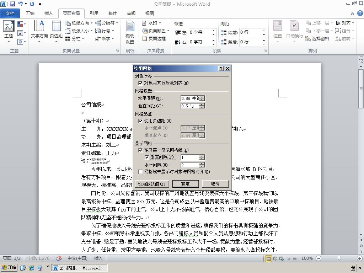Click the theme fonts icon
Image resolution: width=364 pixels, height=273 pixels.
tap(20, 33)
